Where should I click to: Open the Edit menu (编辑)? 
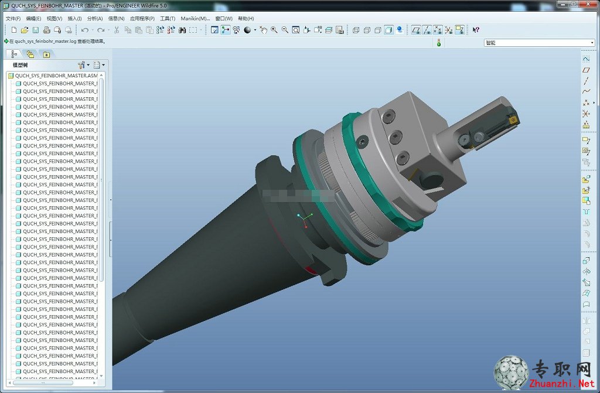[33, 18]
